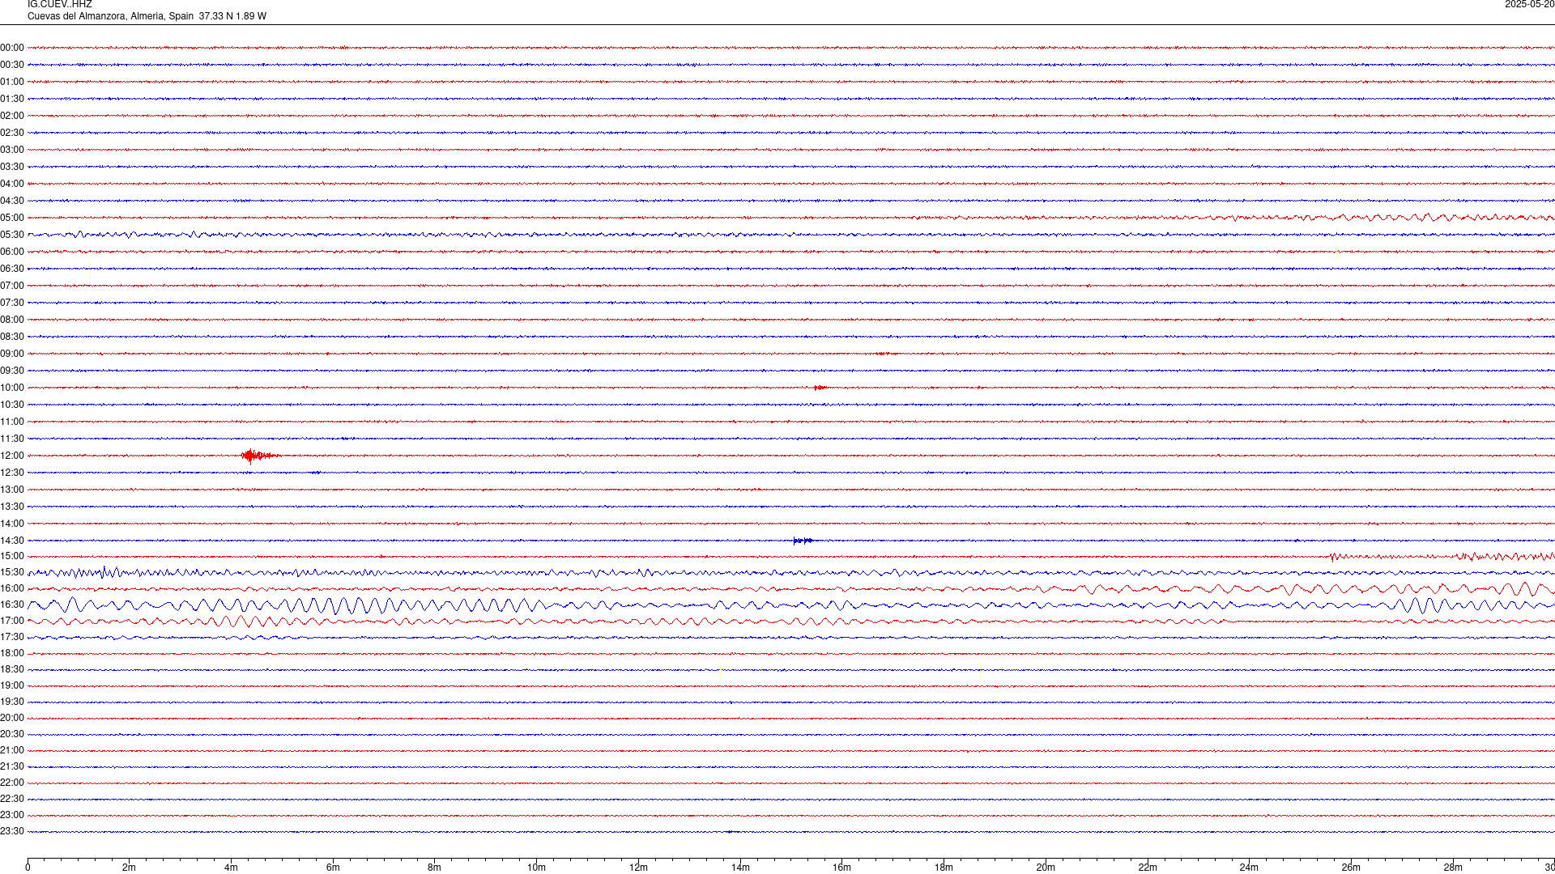
Task: Click the 12m tick on the time axis
Action: click(638, 868)
